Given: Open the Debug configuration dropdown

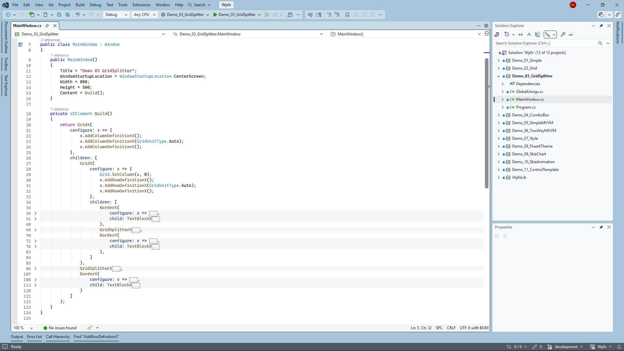Looking at the screenshot, I should (116, 15).
